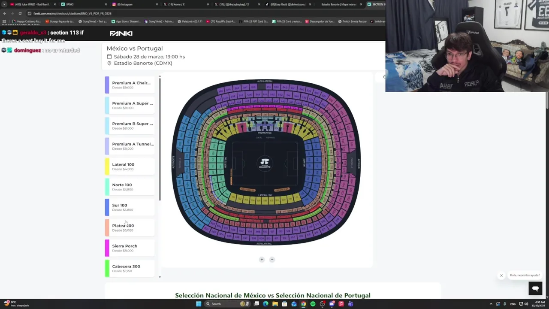The width and height of the screenshot is (549, 309).
Task: Click the Banorte logo at field center
Action: [265, 163]
